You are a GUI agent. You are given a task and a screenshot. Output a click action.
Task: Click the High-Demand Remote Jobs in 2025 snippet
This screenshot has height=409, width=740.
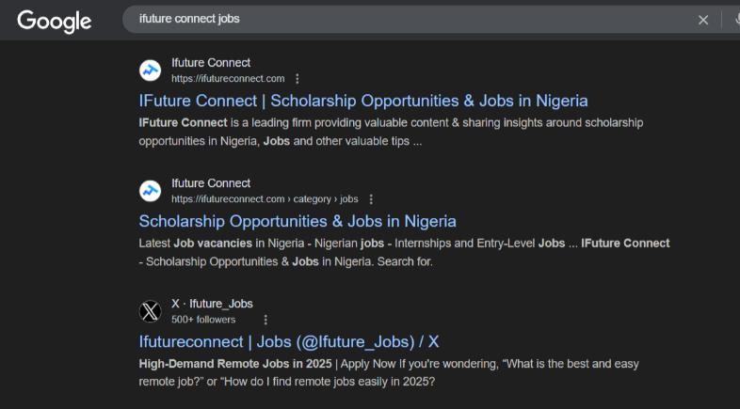[235, 364]
